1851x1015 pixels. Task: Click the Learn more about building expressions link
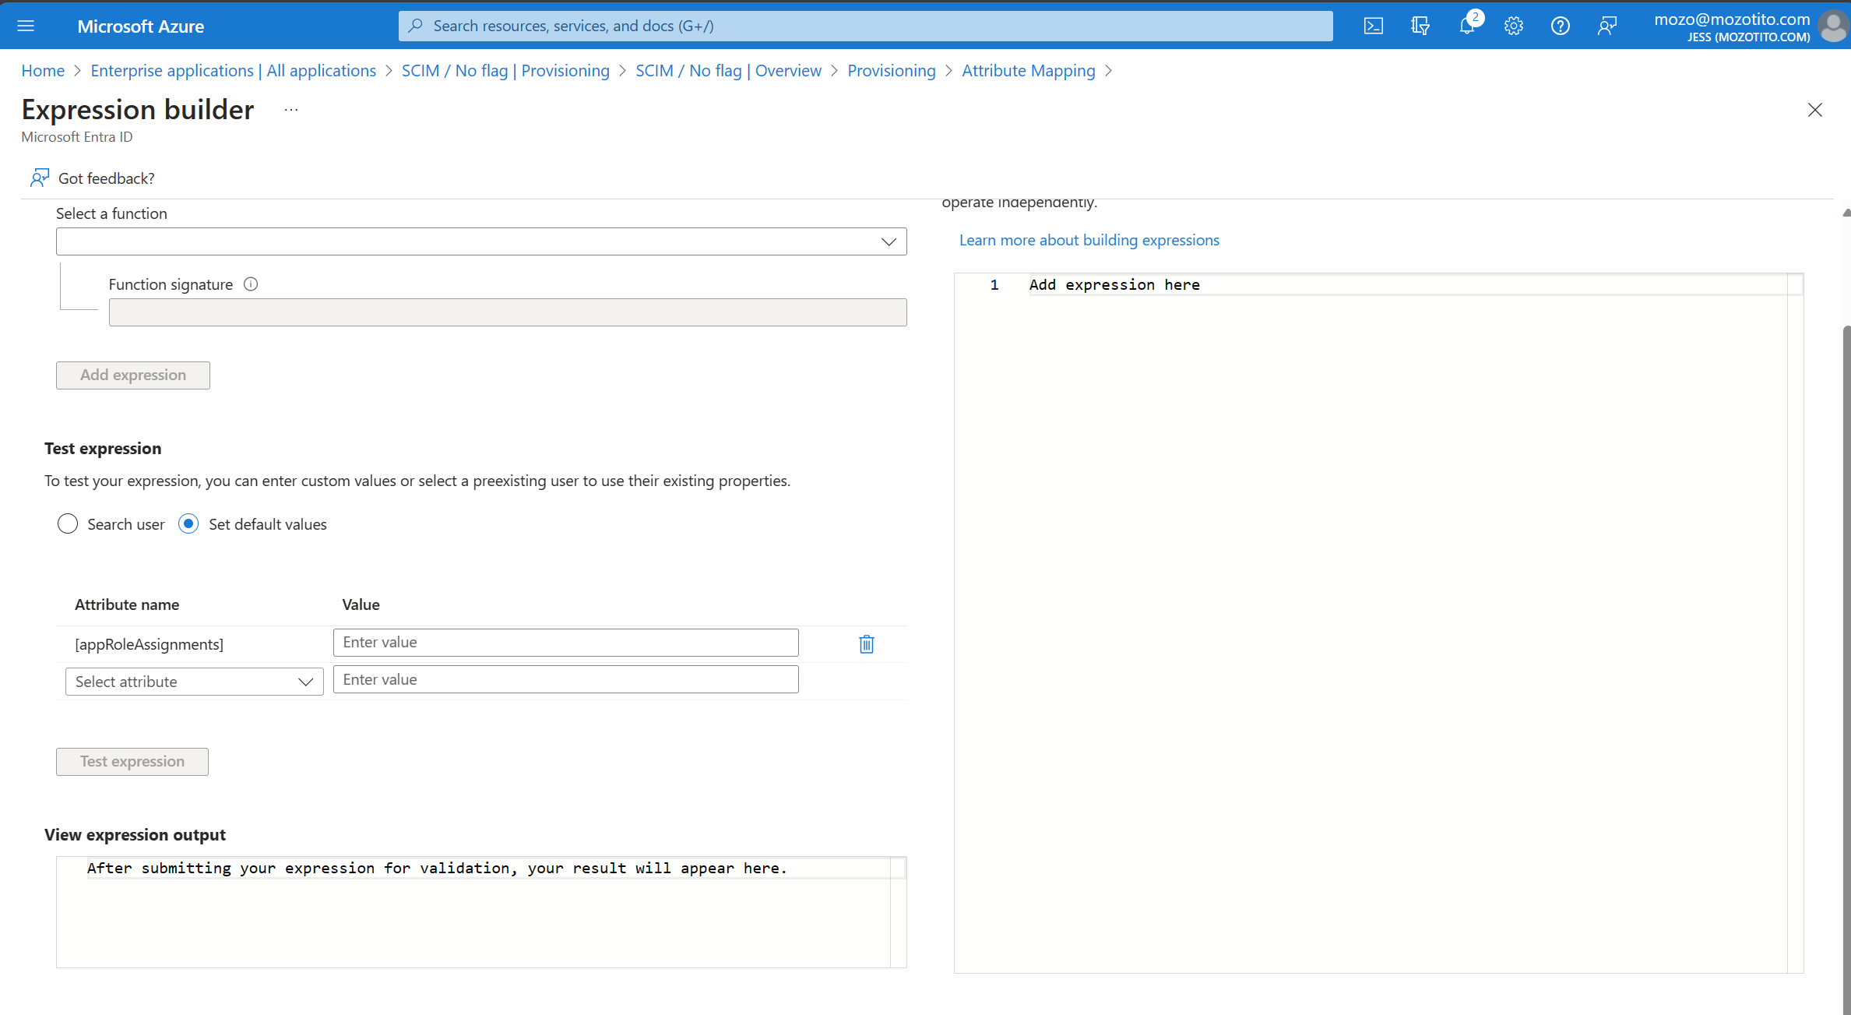coord(1089,240)
